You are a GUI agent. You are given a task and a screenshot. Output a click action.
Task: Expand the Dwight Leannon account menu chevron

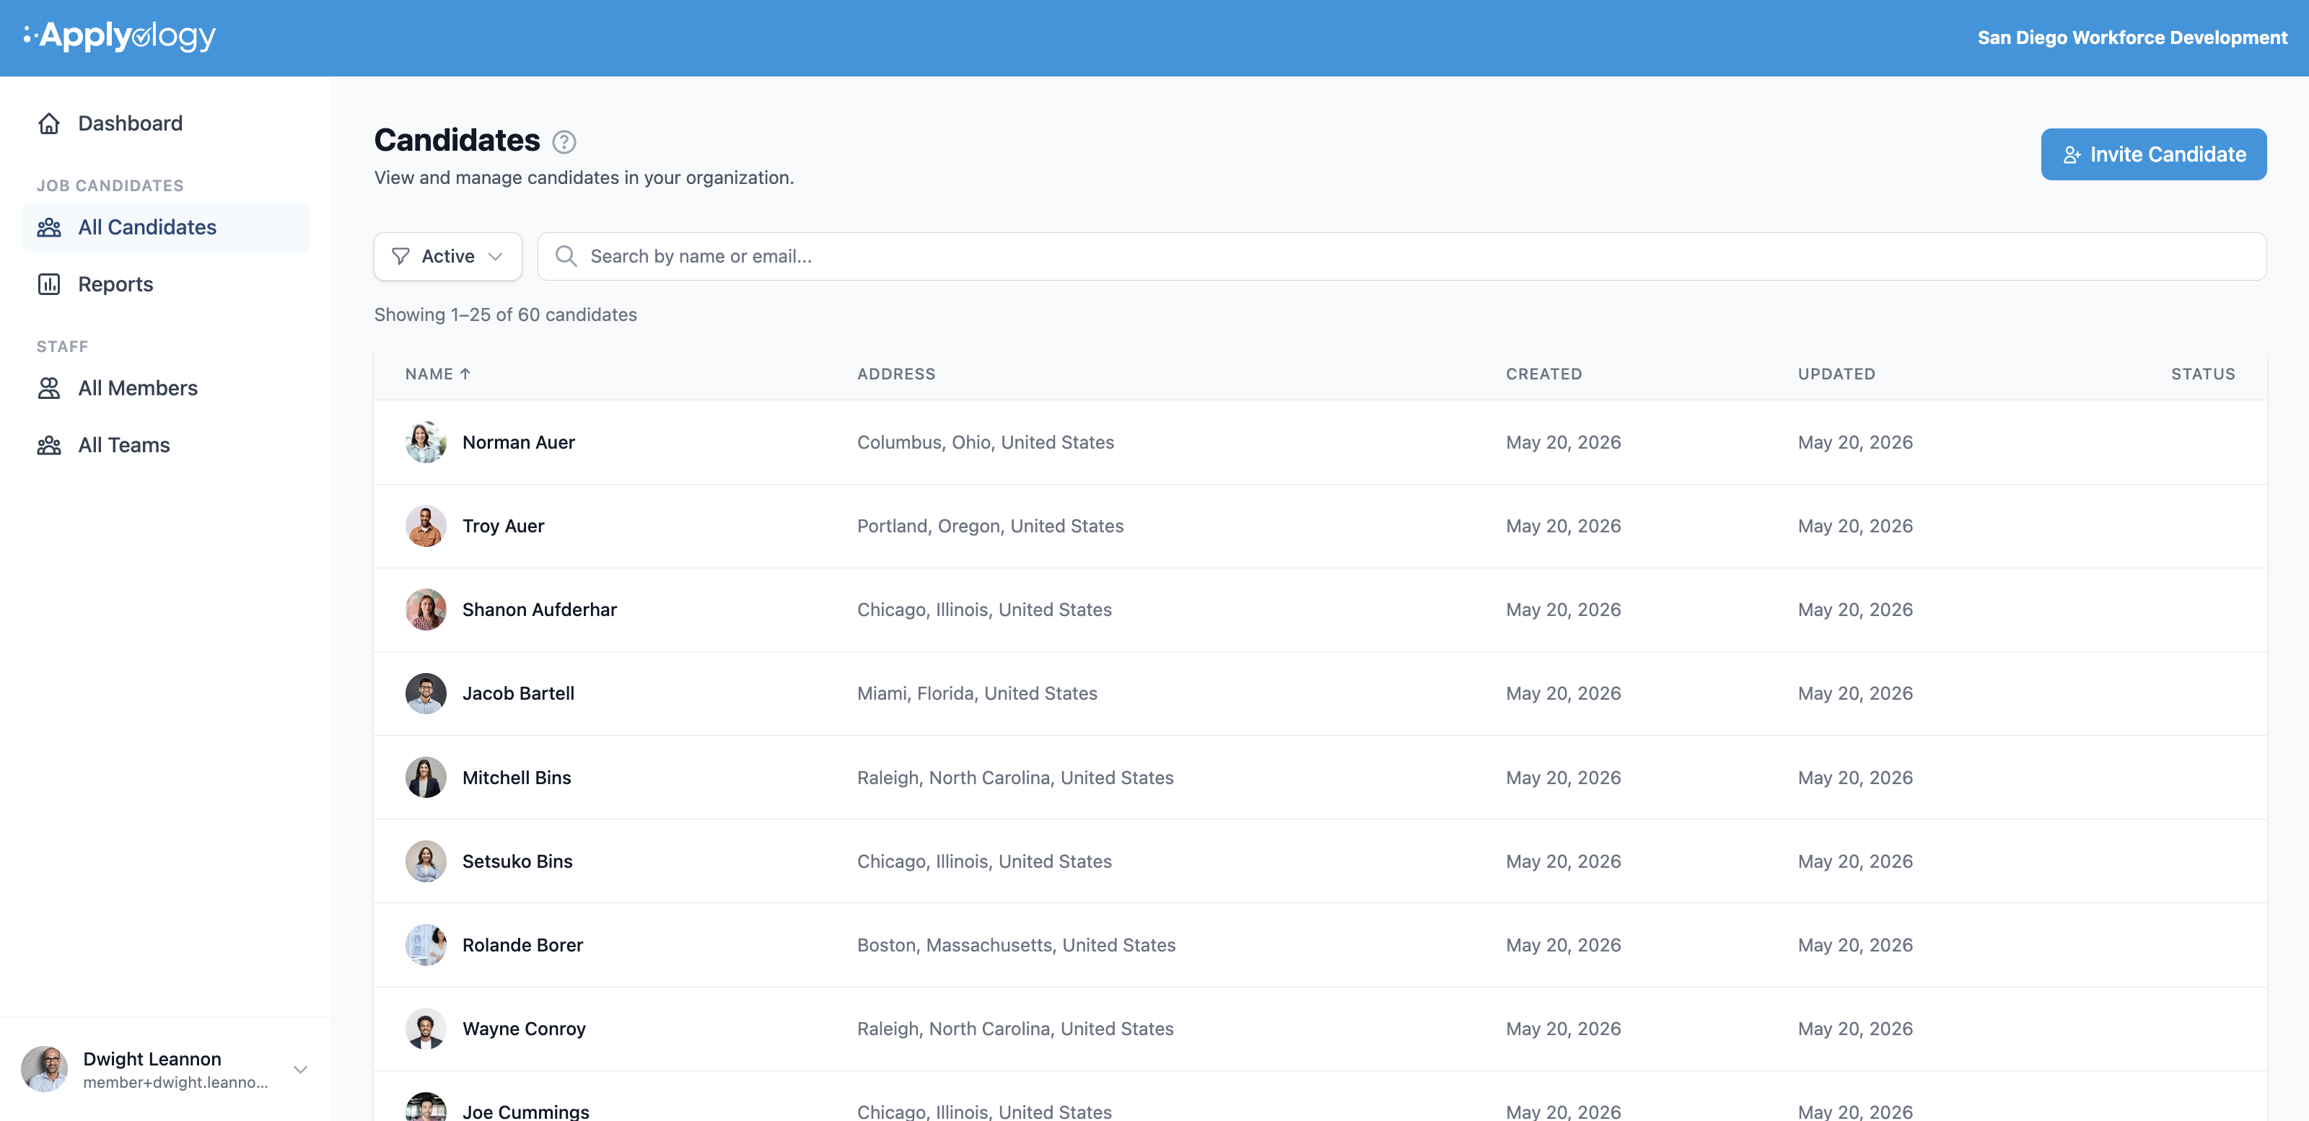pos(301,1069)
